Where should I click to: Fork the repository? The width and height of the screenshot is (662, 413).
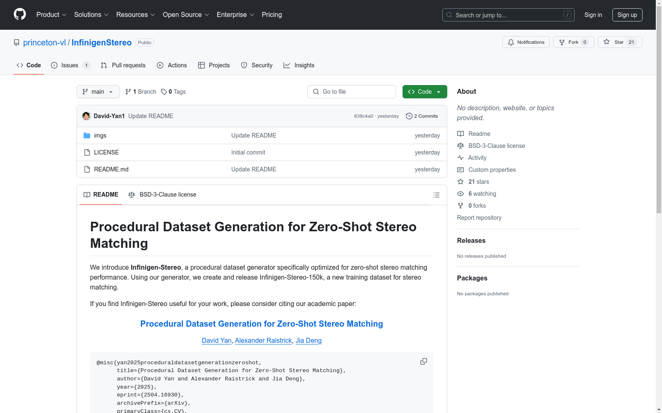(x=573, y=42)
